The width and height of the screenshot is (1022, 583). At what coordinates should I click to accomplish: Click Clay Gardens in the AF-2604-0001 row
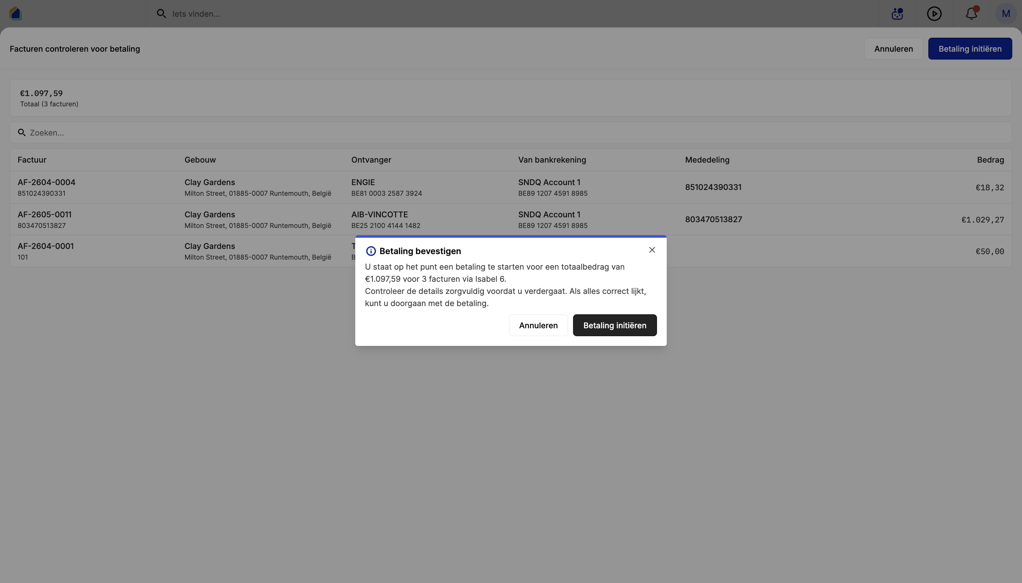210,246
